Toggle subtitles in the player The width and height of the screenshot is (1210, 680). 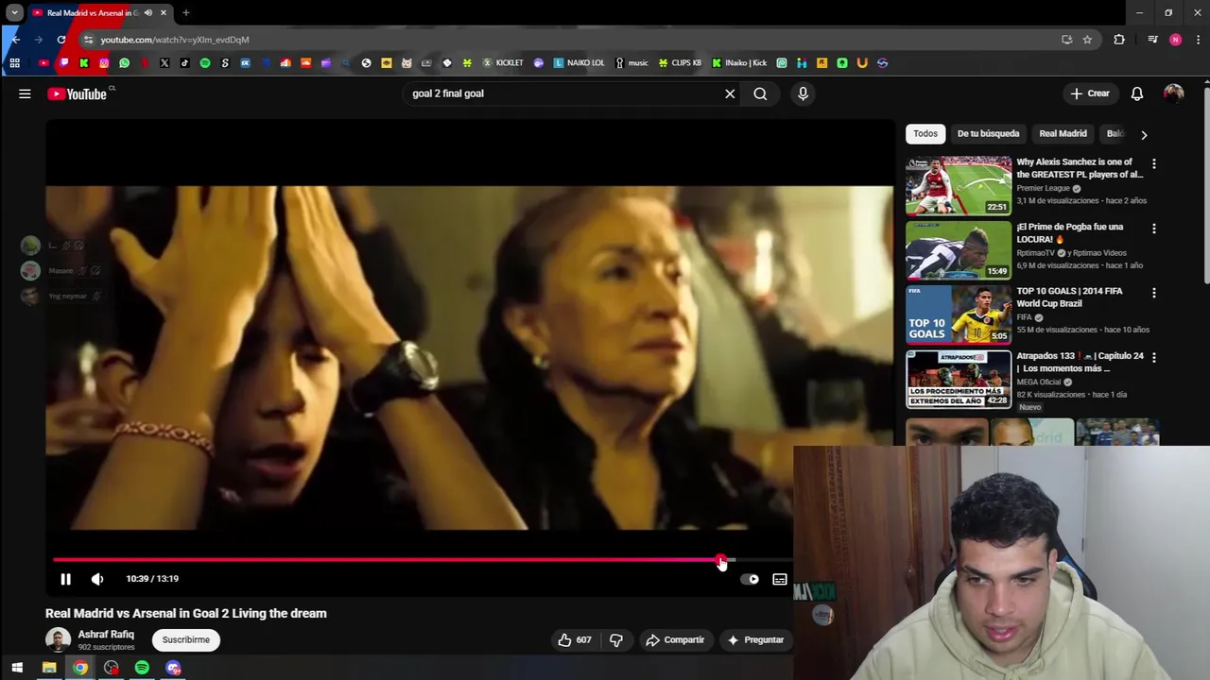779,579
